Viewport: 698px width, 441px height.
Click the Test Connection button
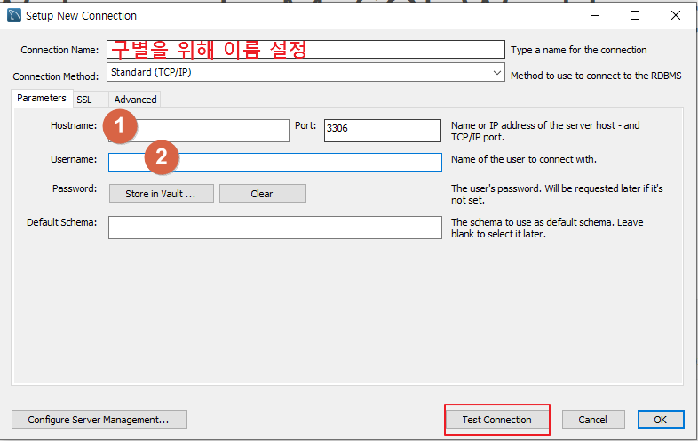496,420
